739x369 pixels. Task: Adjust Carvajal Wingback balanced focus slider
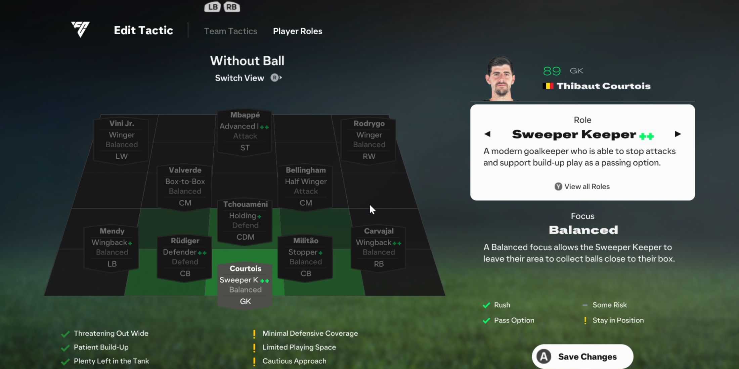coord(379,252)
